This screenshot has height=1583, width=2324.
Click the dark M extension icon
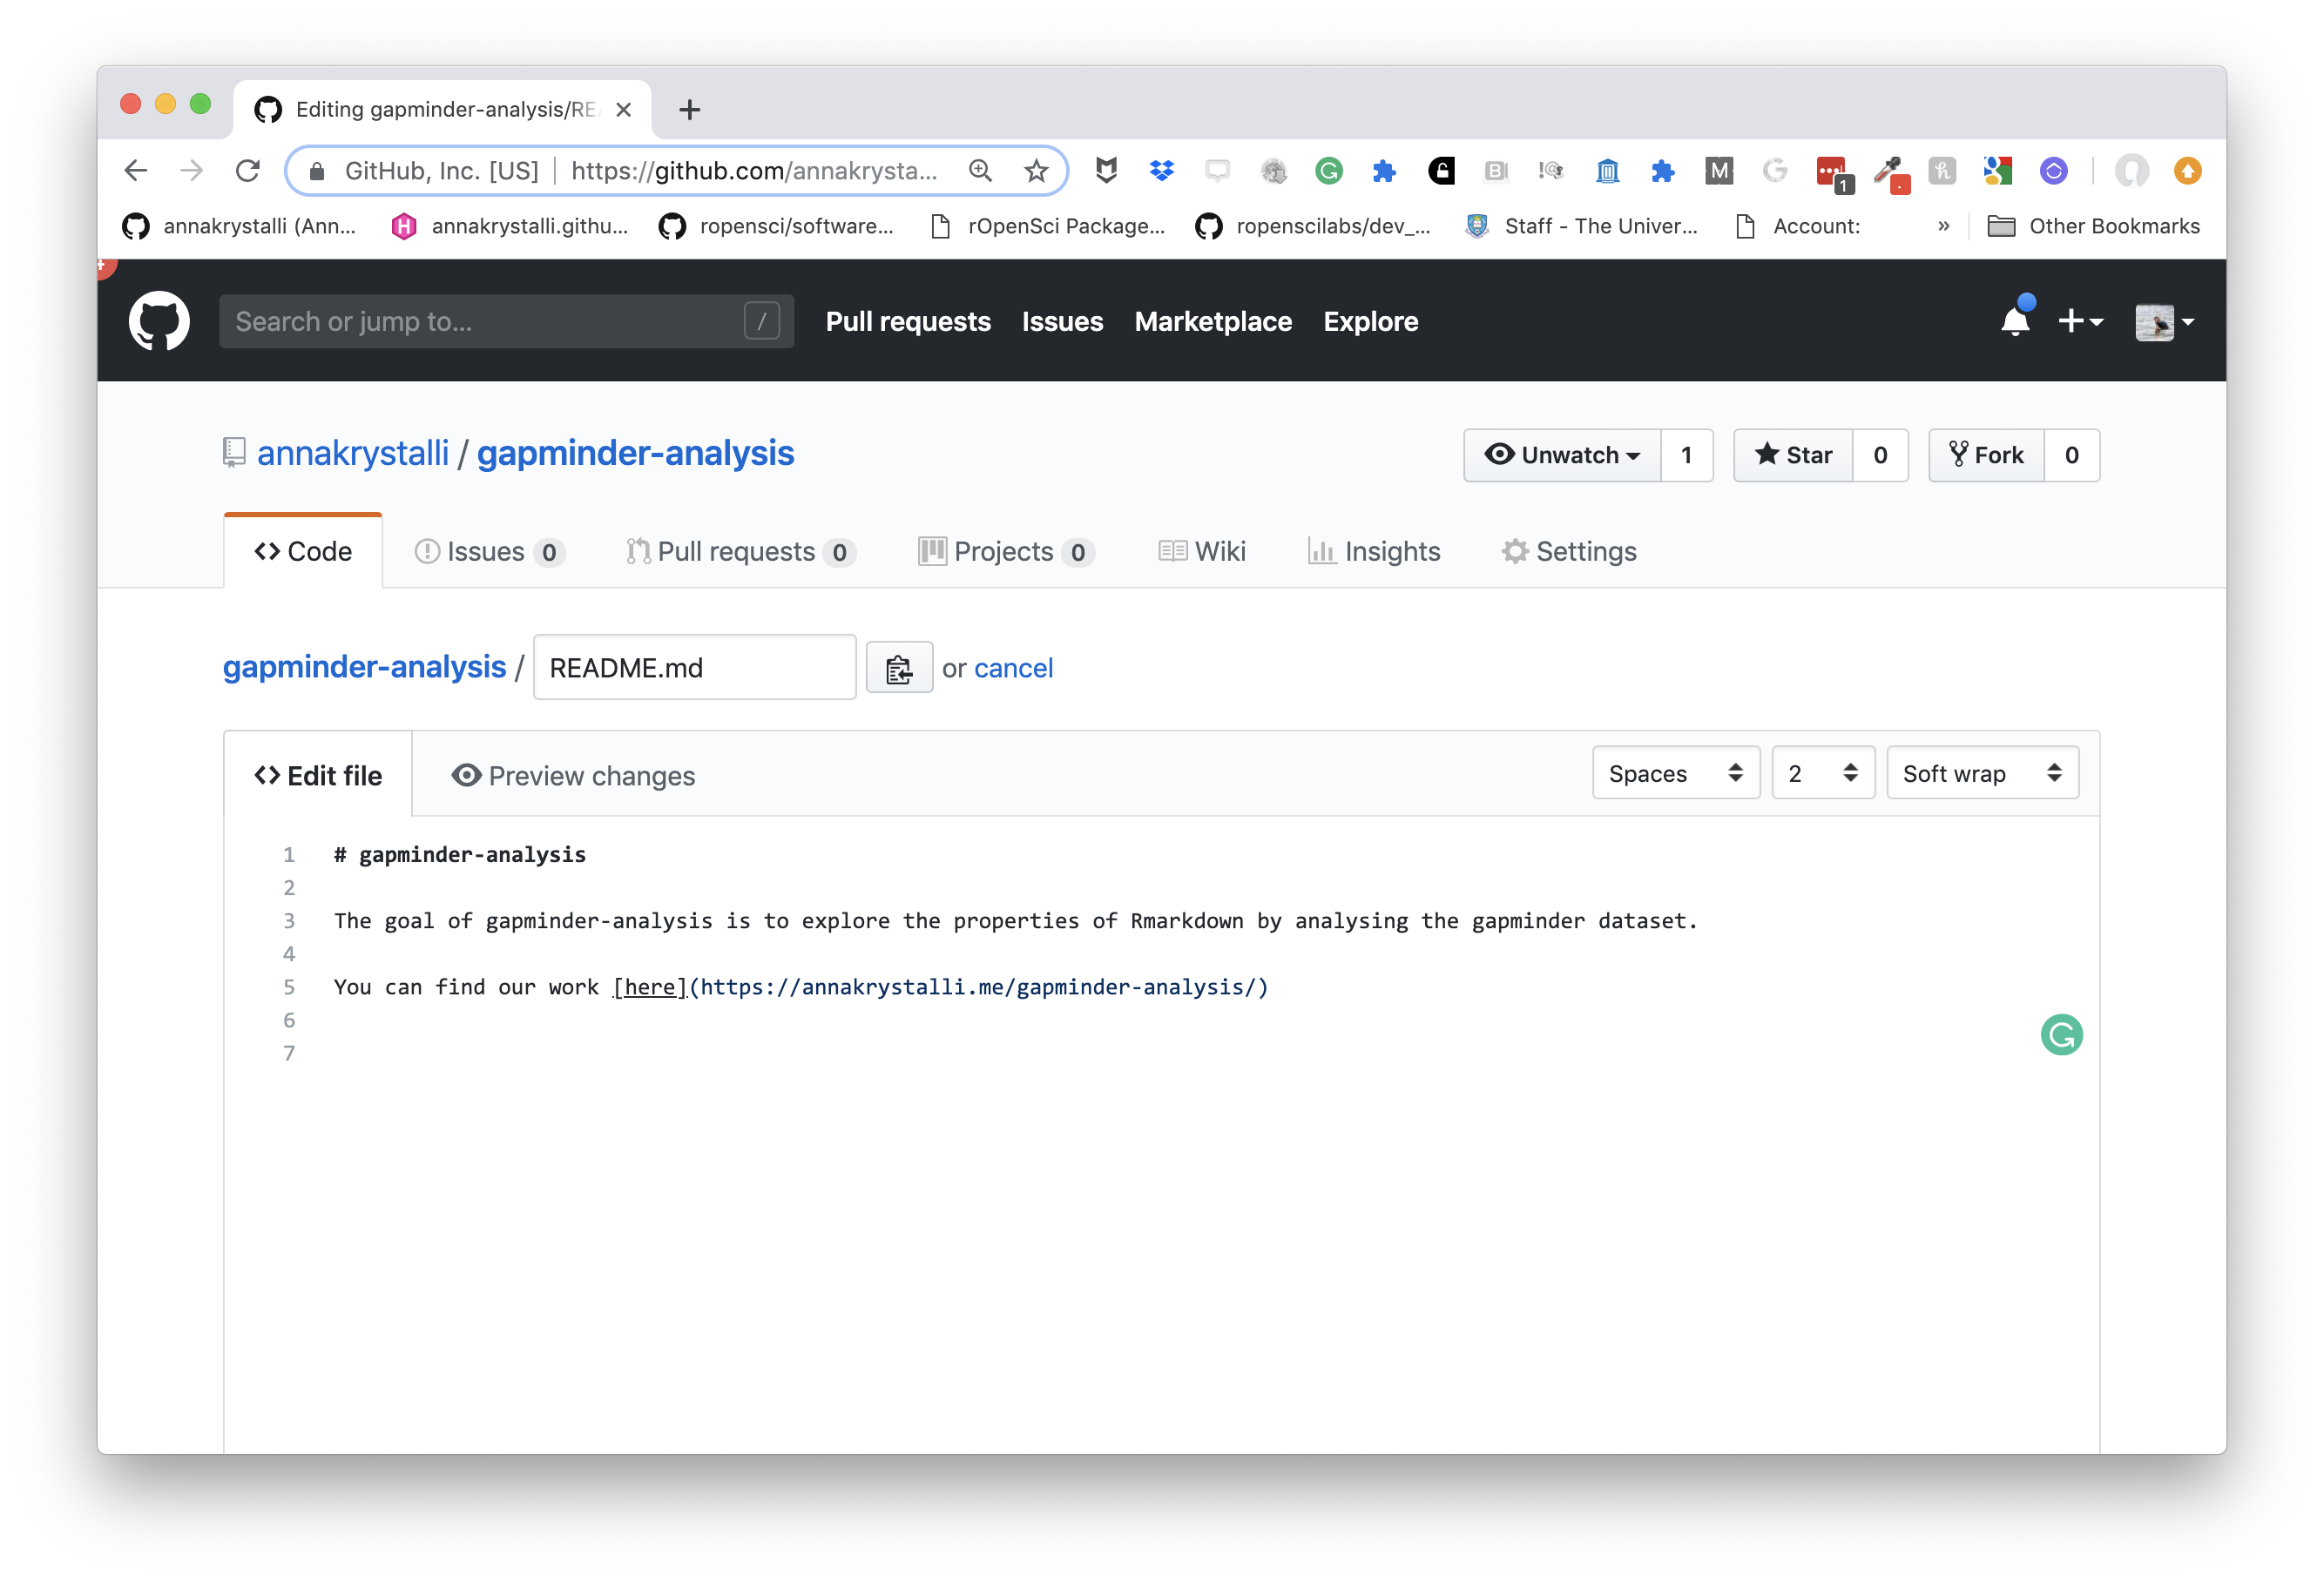(1718, 171)
